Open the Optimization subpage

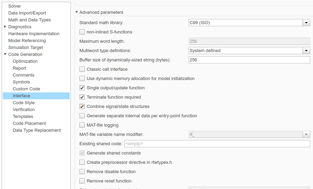point(25,61)
